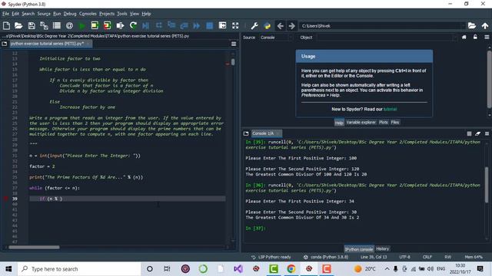Open the View menu

click(135, 14)
